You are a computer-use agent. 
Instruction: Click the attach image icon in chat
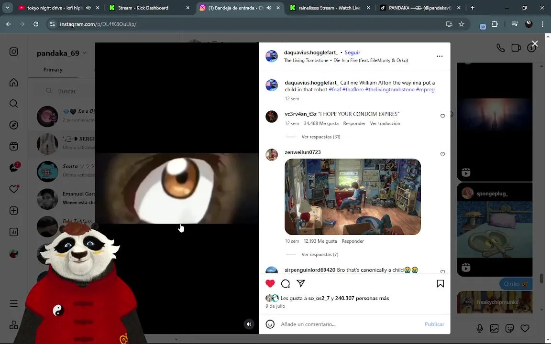coord(495,328)
